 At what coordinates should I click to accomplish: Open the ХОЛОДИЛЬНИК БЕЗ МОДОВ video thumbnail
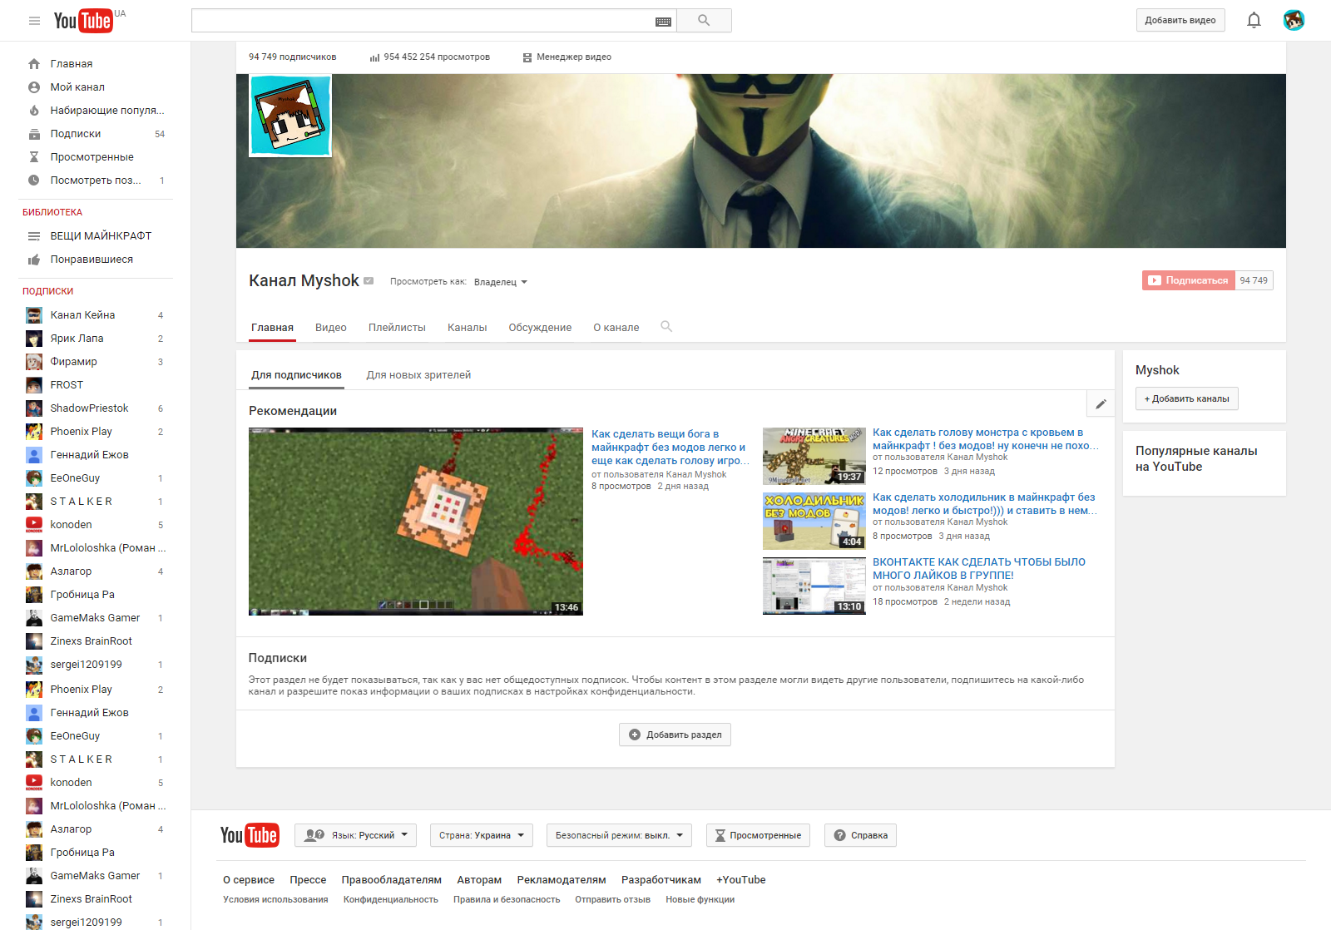tap(814, 521)
